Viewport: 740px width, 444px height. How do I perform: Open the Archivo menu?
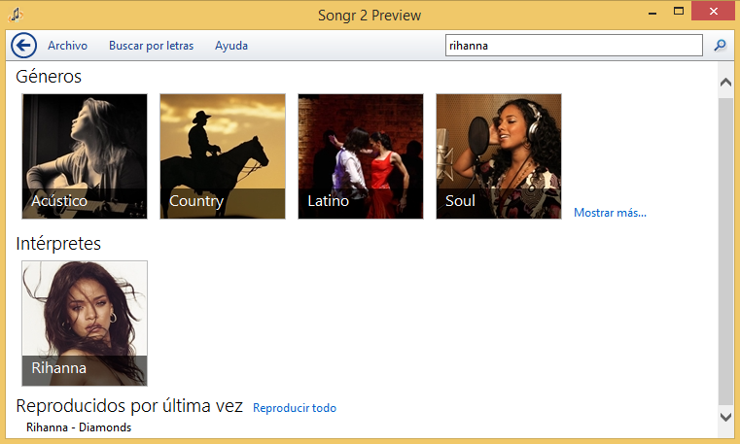click(67, 46)
